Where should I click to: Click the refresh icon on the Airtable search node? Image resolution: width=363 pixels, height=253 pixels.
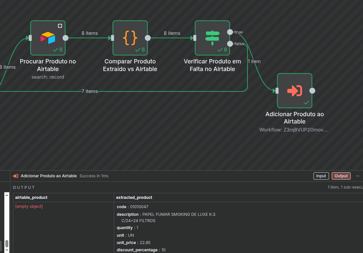coord(60,26)
